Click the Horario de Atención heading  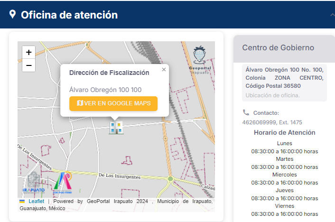pyautogui.click(x=284, y=132)
